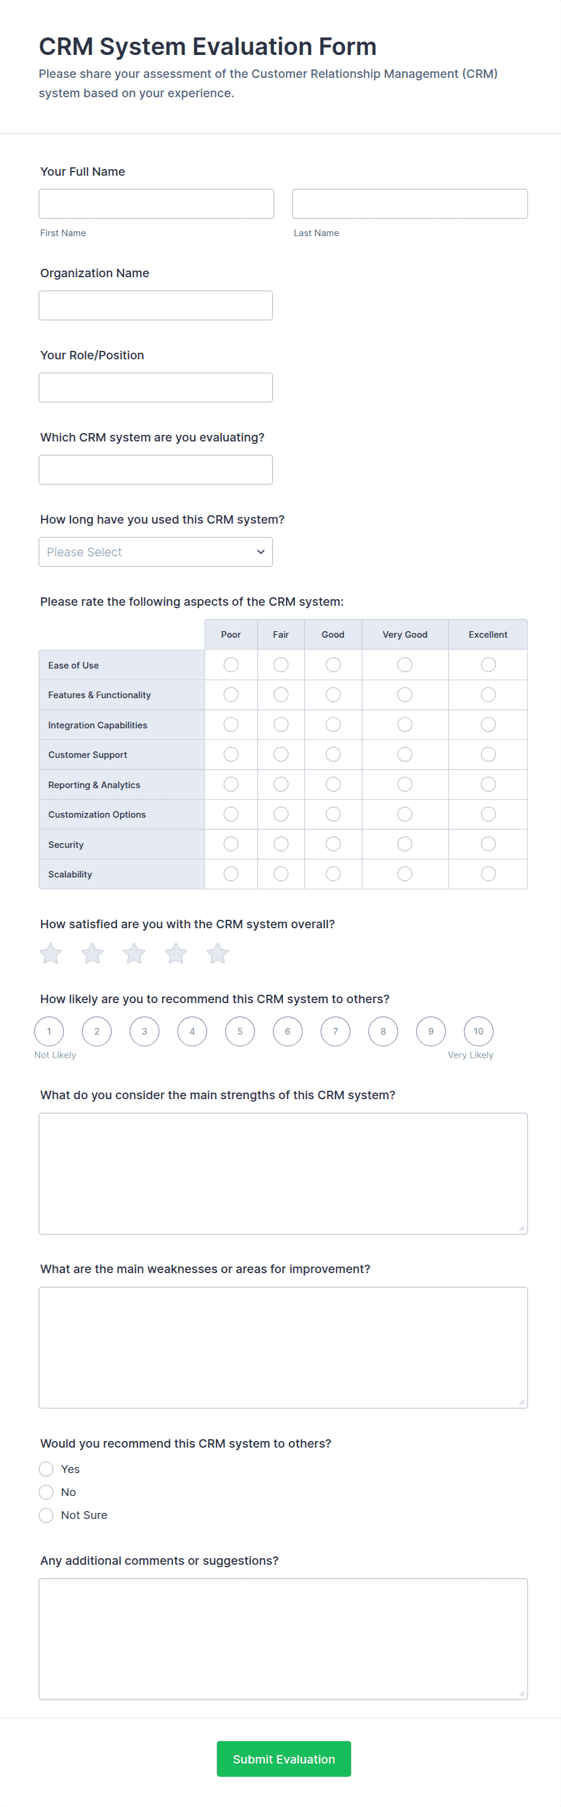Choose the second satisfaction star
Image resolution: width=561 pixels, height=1807 pixels.
(x=92, y=953)
